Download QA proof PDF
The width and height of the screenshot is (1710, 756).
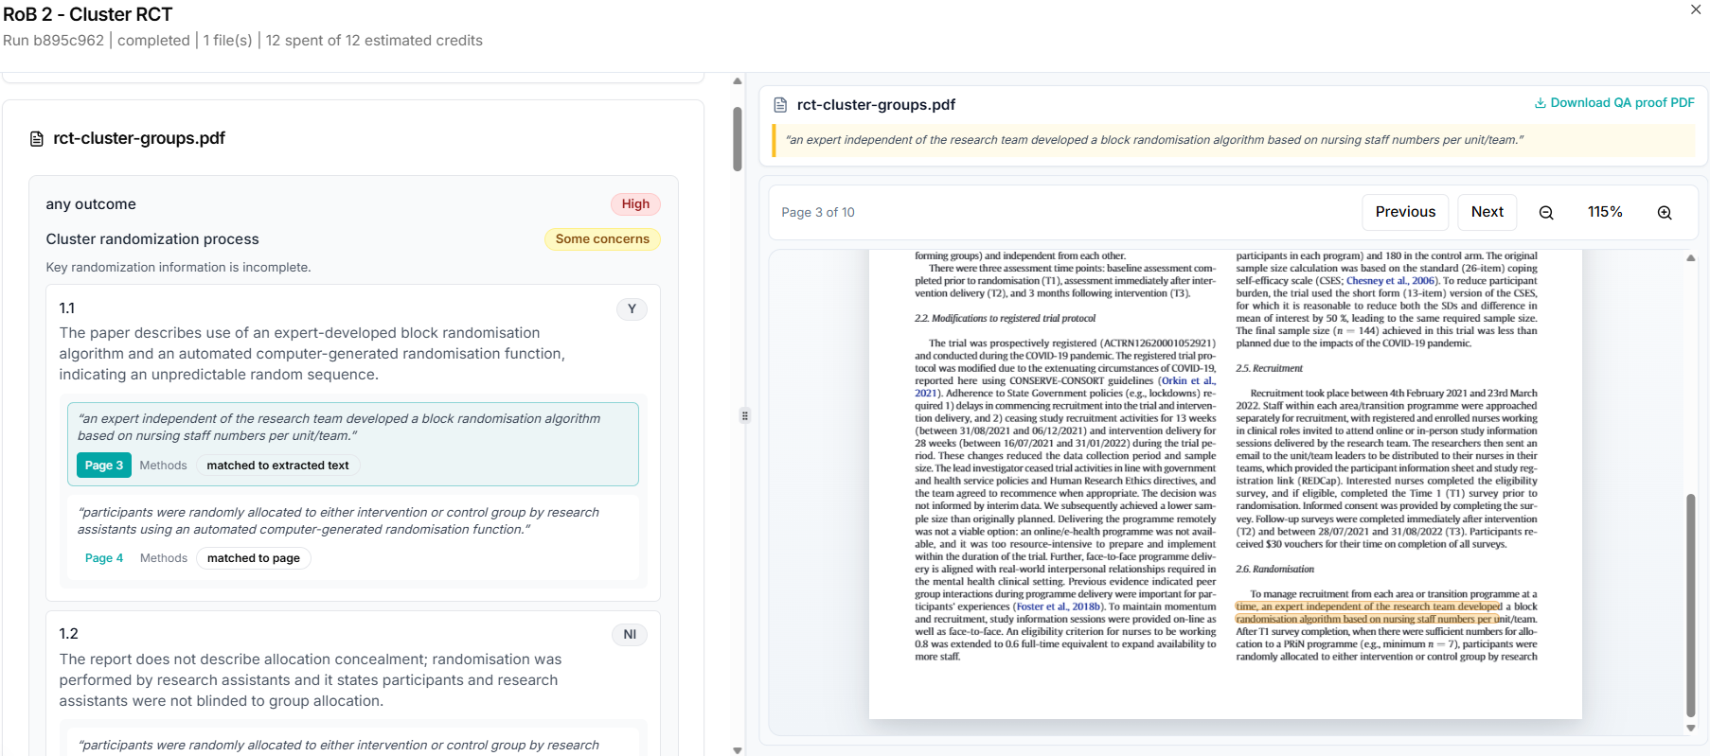tap(1614, 103)
